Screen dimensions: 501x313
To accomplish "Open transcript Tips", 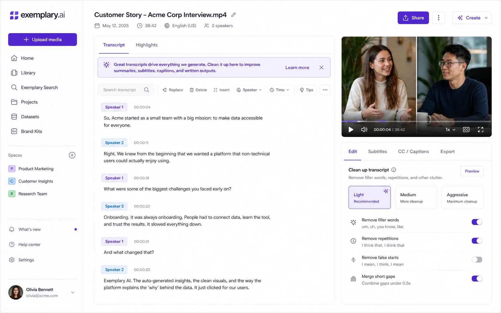I will pyautogui.click(x=306, y=90).
